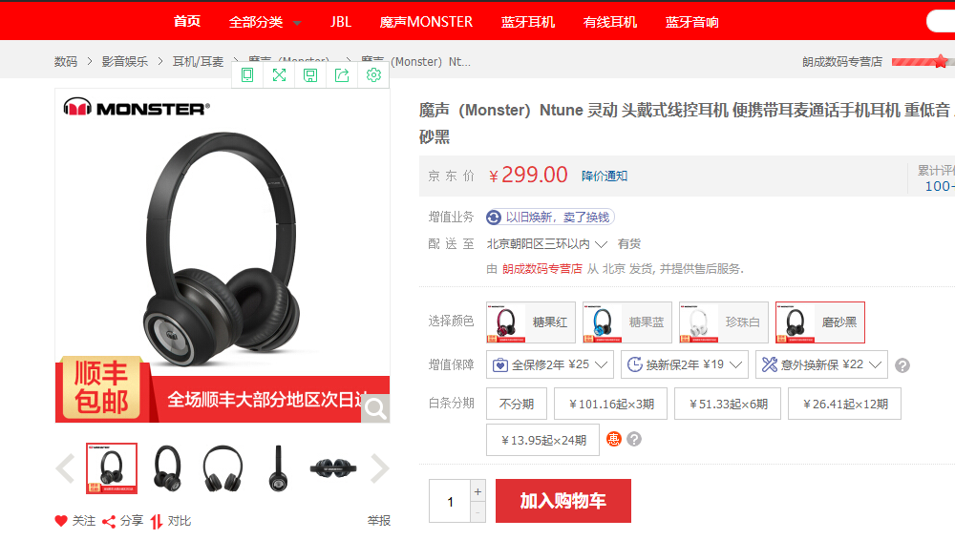Increase quantity with the plus stepper

click(x=477, y=490)
